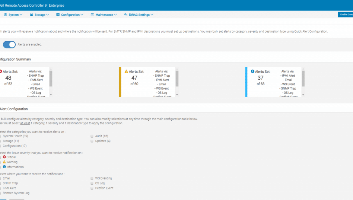Click scroll-up arrow in critical alerts card
The image size is (353, 200).
coord(51,69)
